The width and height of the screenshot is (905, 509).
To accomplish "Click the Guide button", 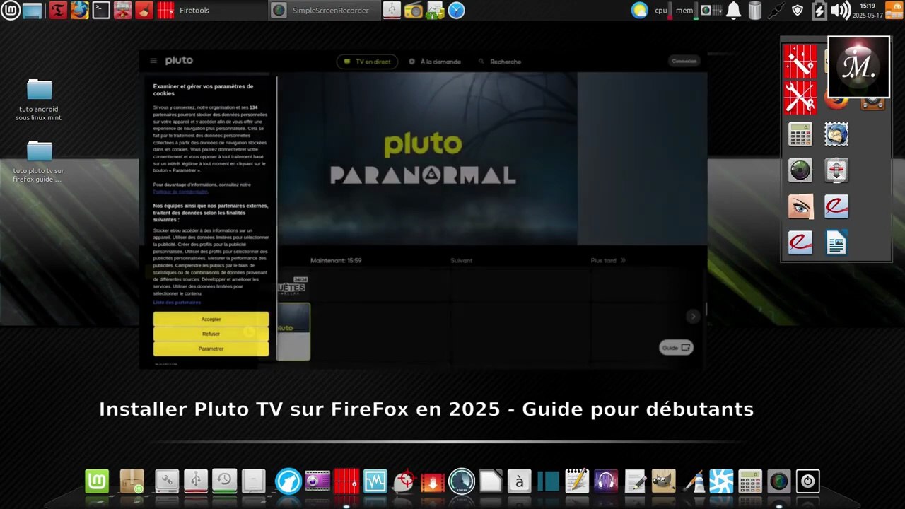I will 676,347.
